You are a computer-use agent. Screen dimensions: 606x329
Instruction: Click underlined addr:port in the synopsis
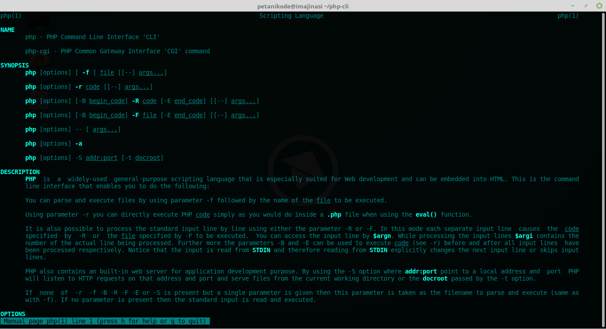pyautogui.click(x=102, y=158)
